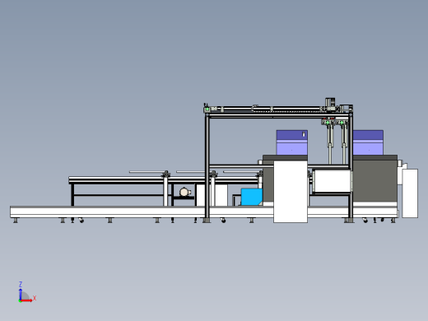Pick the gantry's left vertical post
Screen dimensions: 428x321
[207, 167]
